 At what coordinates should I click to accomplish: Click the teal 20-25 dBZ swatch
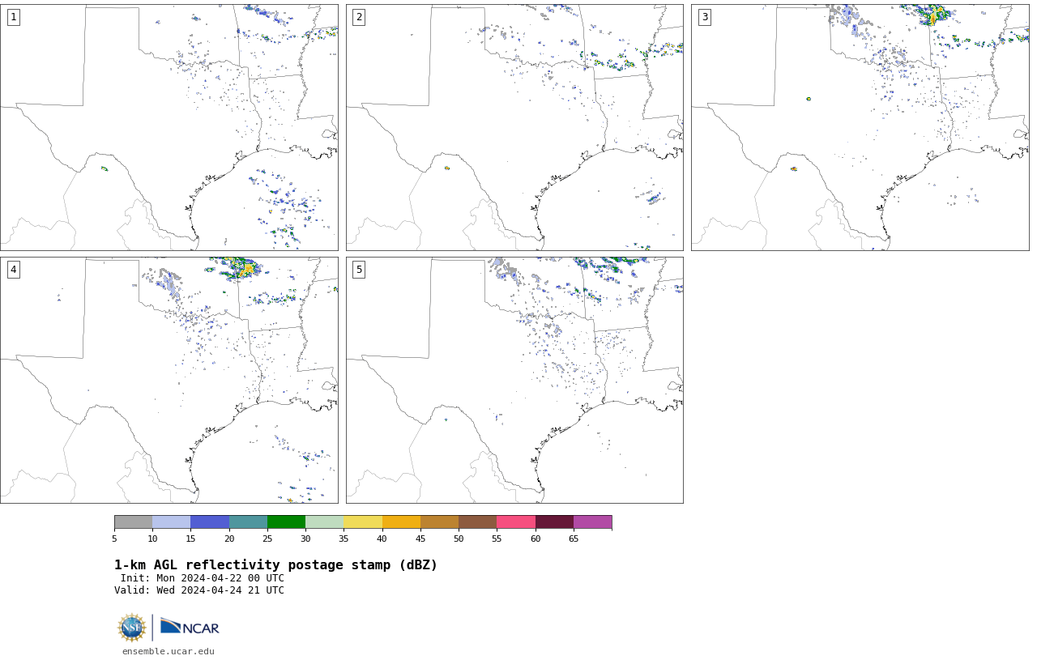tap(248, 522)
